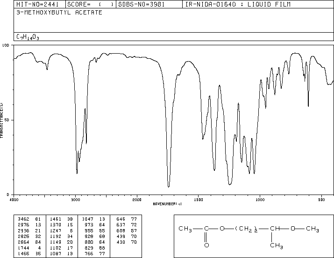Click the carbonyl peak bottom near 1744
Image resolution: width=334 pixels, height=258 pixels.
click(x=169, y=187)
